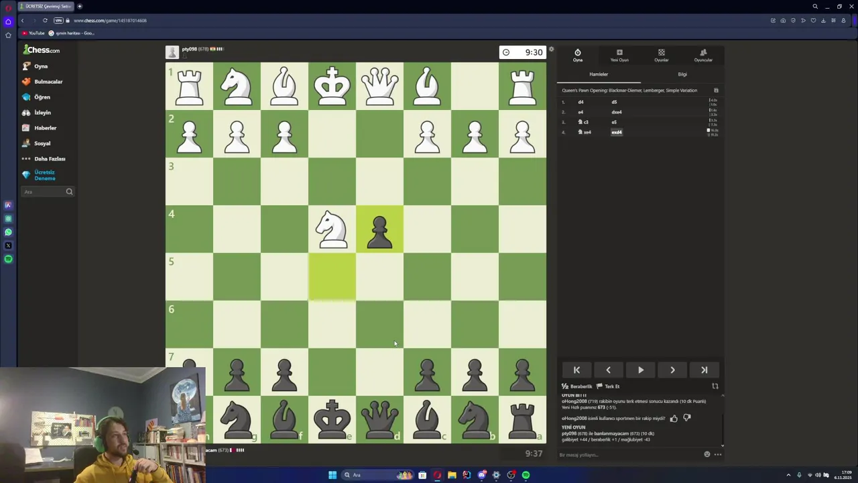Viewport: 858px width, 483px height.
Task: Select the Oyuncular tab
Action: 703,56
